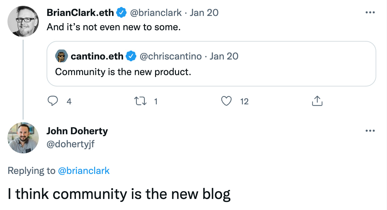Click John Doherty's profile photo
The width and height of the screenshot is (387, 210).
pyautogui.click(x=23, y=138)
